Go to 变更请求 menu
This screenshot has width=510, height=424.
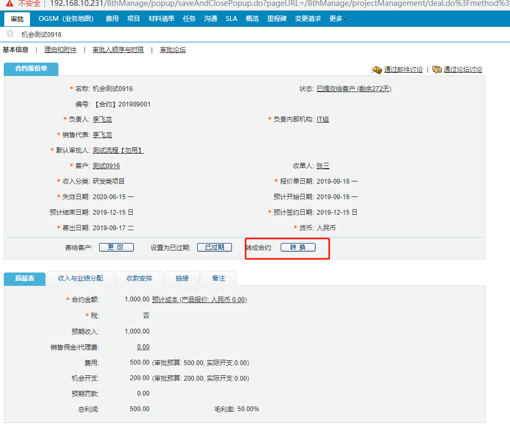pyautogui.click(x=307, y=19)
